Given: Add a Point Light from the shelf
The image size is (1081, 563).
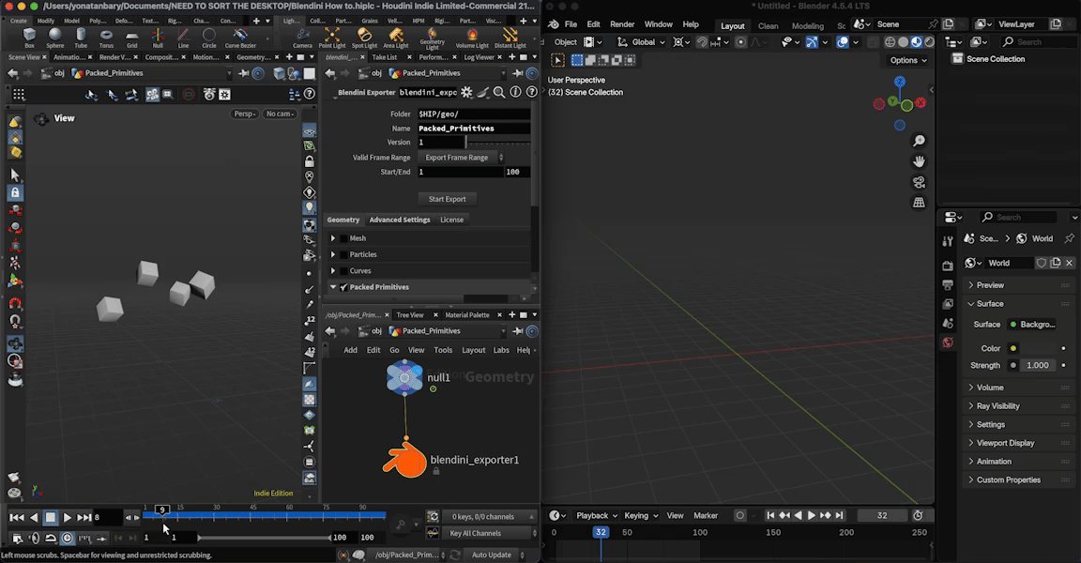Looking at the screenshot, I should [x=331, y=38].
